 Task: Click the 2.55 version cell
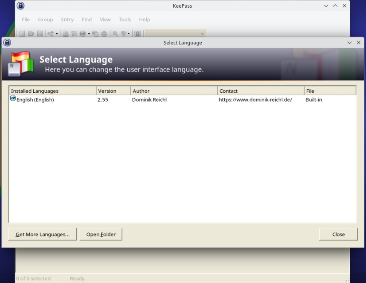[x=103, y=100]
